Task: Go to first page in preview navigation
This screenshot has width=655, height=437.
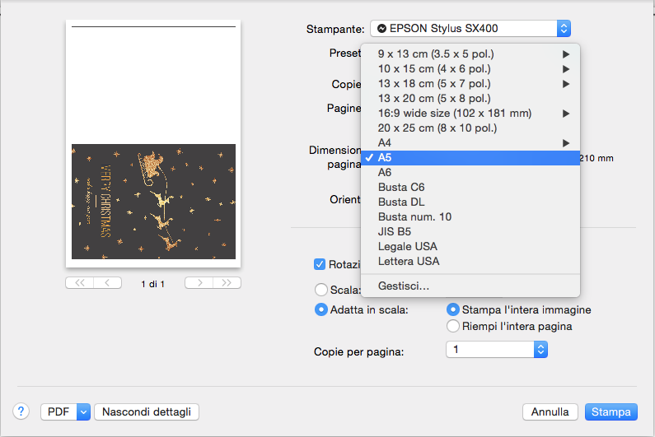Action: coord(79,283)
